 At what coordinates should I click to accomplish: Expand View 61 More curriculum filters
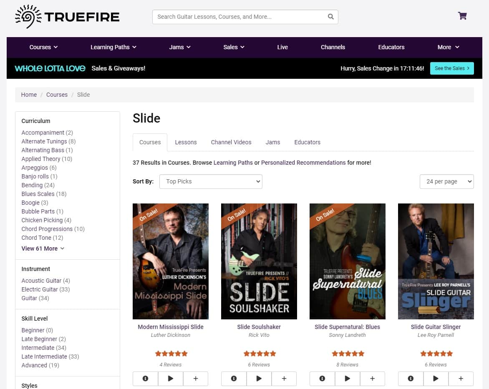[43, 248]
